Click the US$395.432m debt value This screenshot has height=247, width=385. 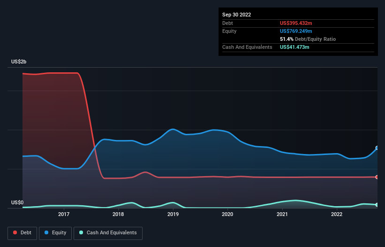[x=296, y=23]
